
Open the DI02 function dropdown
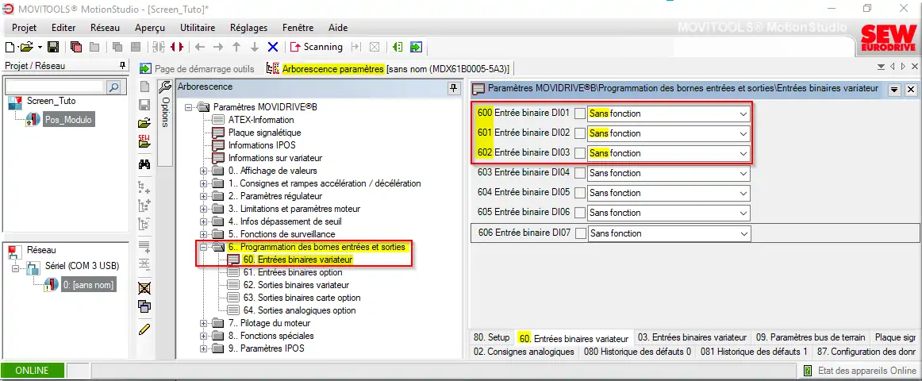(669, 133)
